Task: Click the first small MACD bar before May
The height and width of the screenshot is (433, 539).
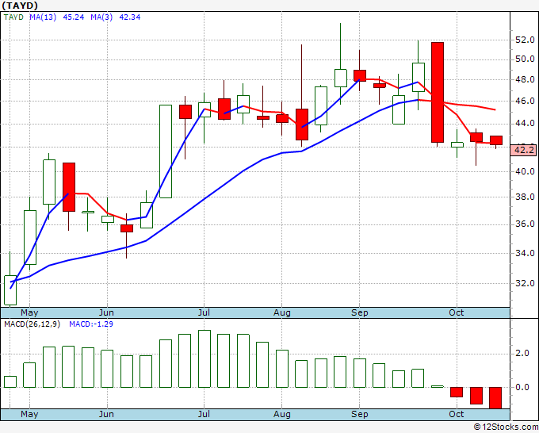Action: [x=10, y=381]
